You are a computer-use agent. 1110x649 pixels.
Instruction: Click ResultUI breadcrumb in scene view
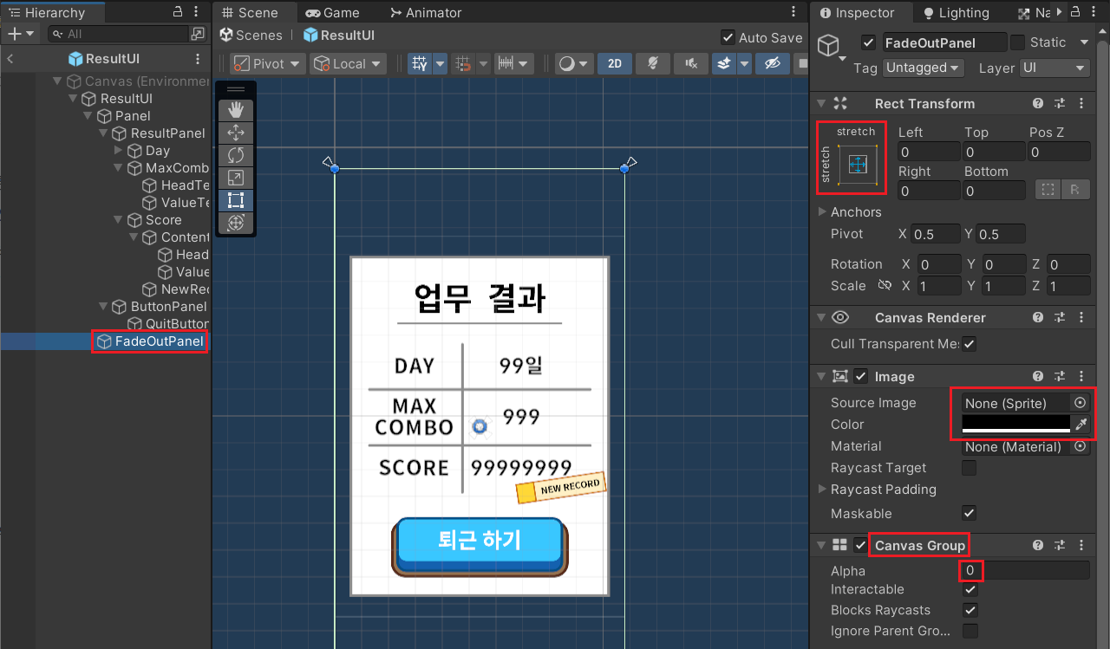pos(339,36)
